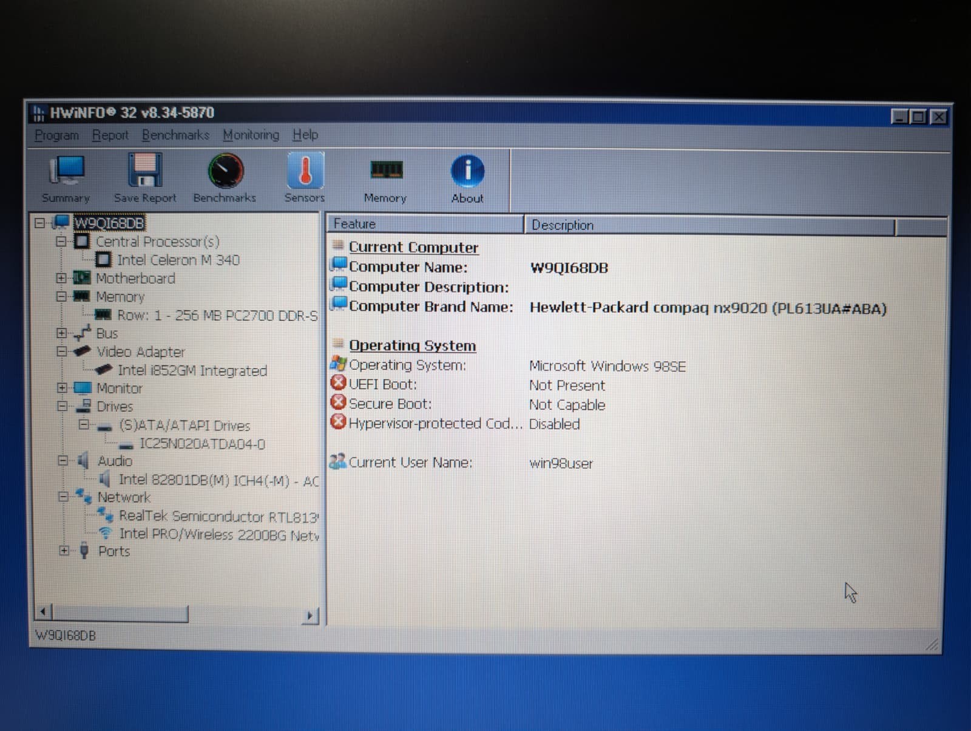Click the Operating System heading
Screen dimensions: 971x731
point(412,345)
